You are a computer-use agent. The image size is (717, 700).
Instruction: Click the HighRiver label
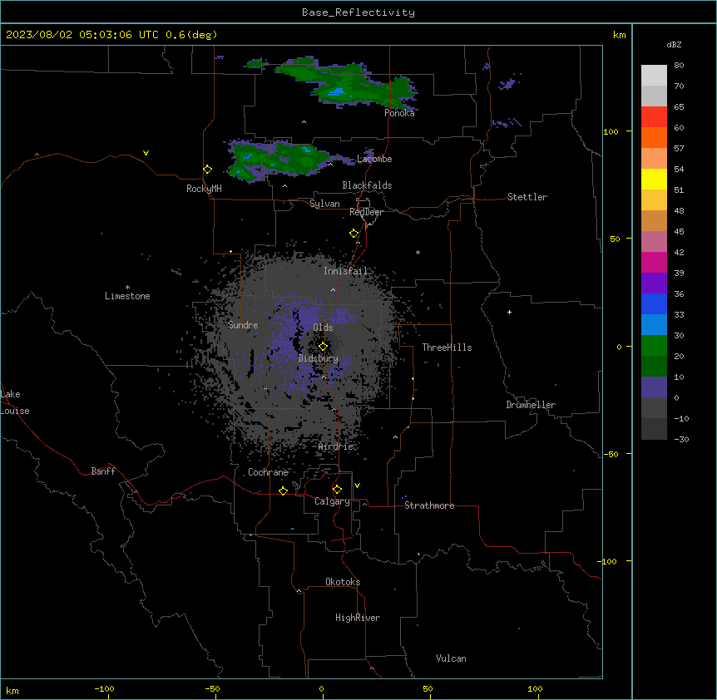[358, 618]
